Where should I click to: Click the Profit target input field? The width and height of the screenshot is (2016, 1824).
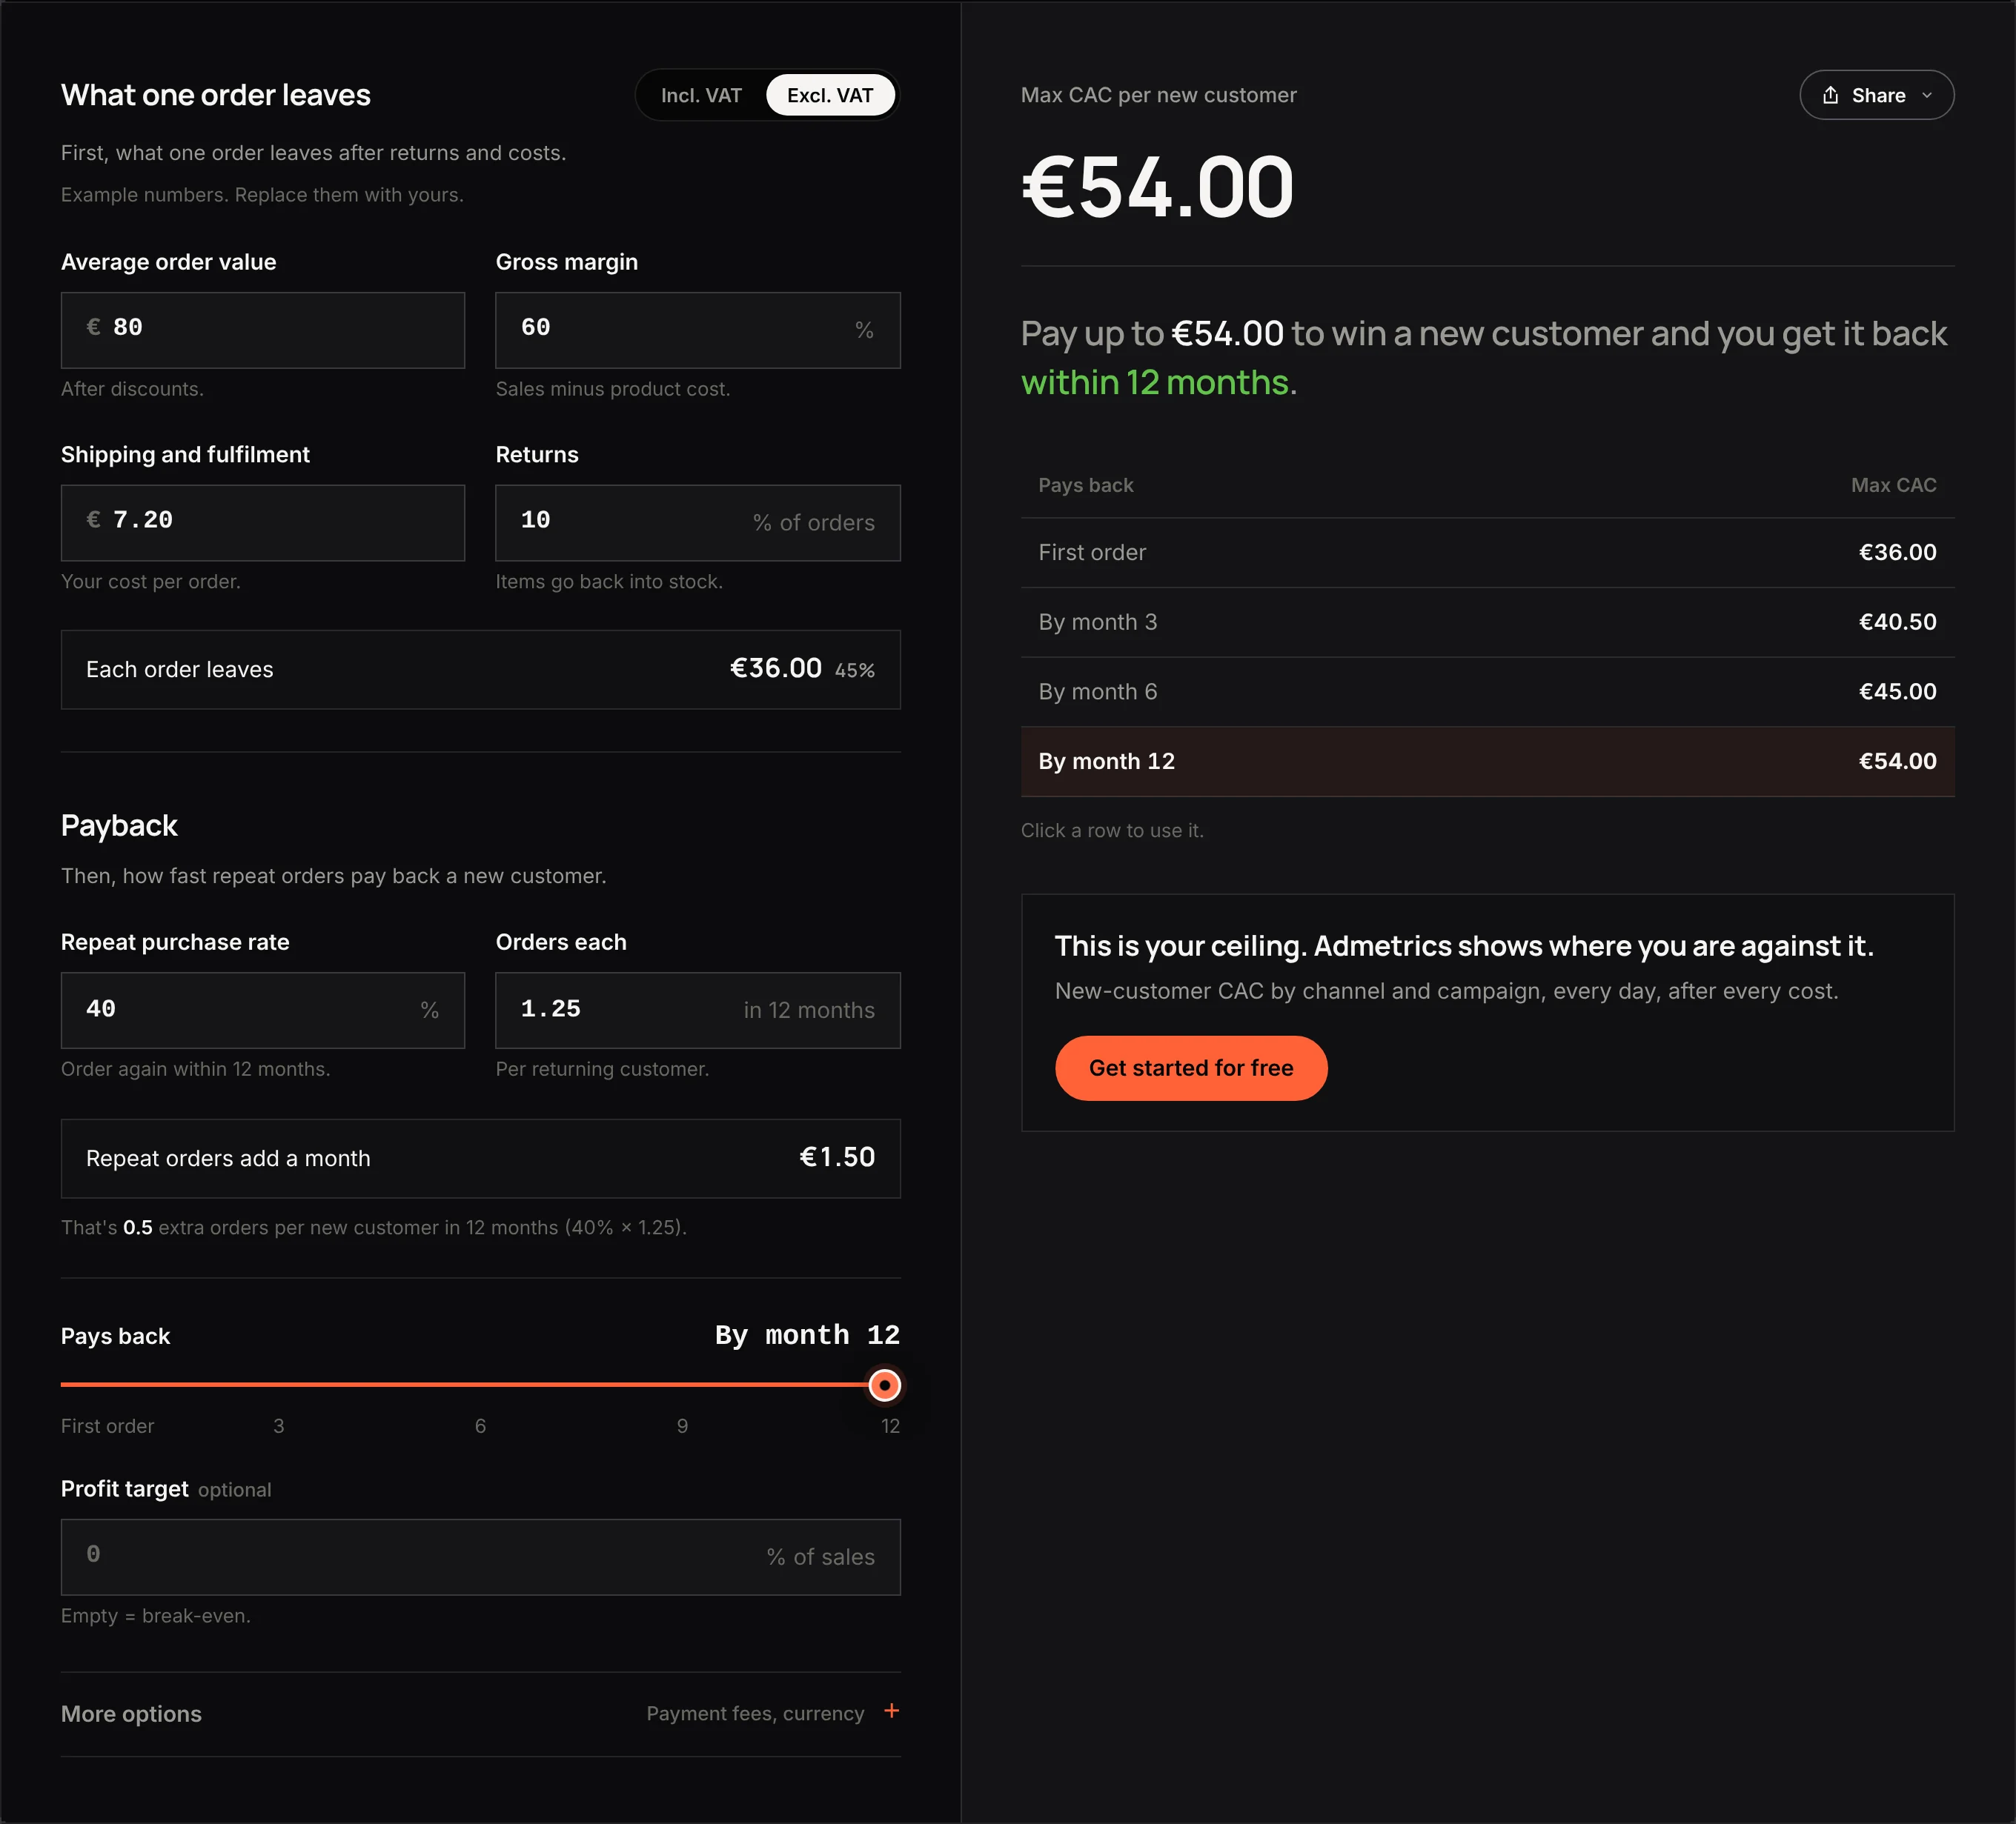click(x=481, y=1557)
